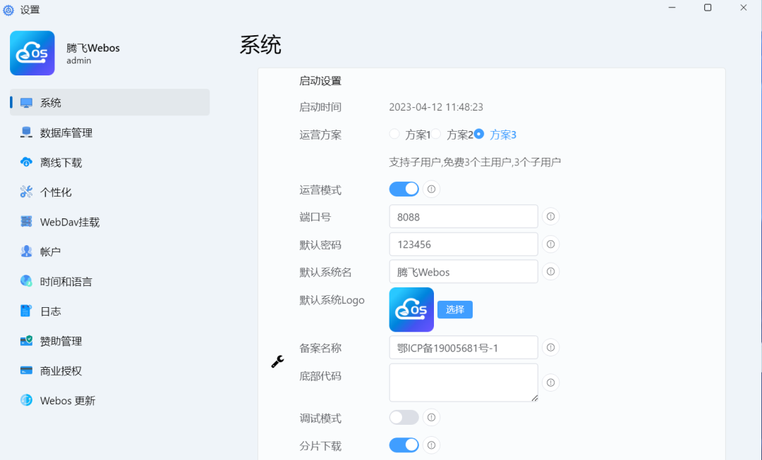Check for updates via Webos 更新
Viewport: 762px width, 460px height.
(x=26, y=399)
